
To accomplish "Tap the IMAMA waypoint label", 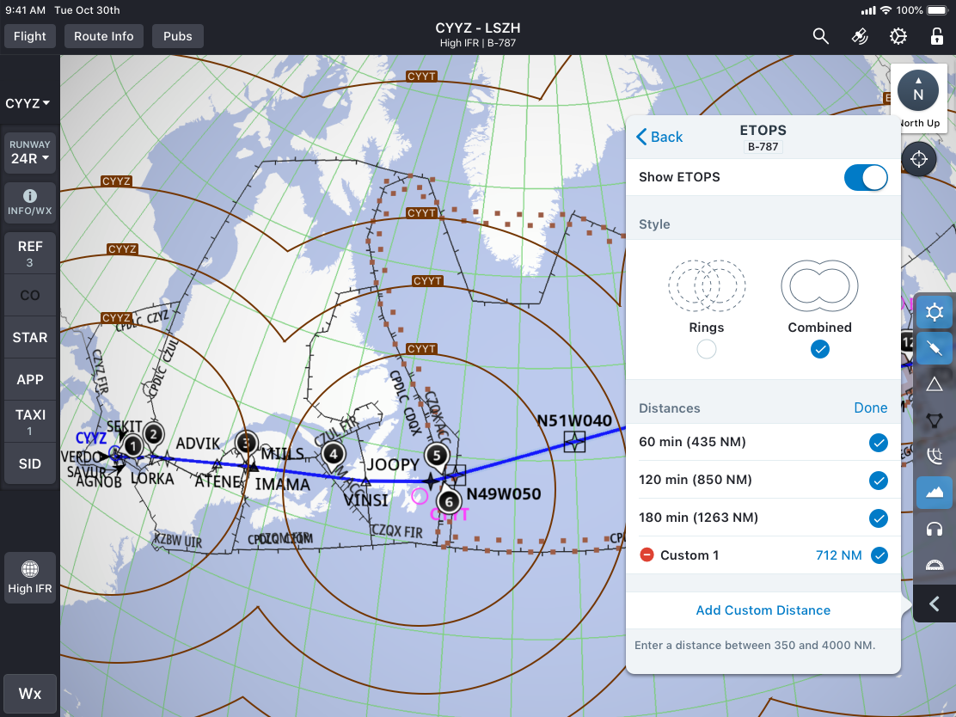I will (x=282, y=485).
